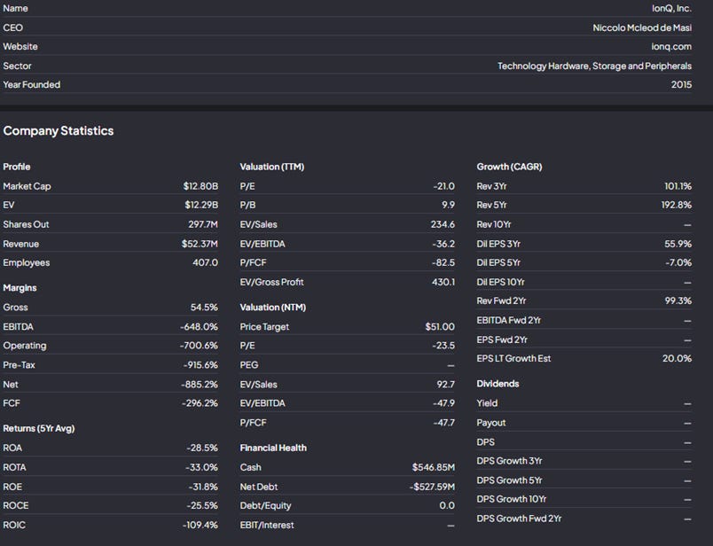713x546 pixels.
Task: Click the Growth (CAGR) heading
Action: pos(510,167)
